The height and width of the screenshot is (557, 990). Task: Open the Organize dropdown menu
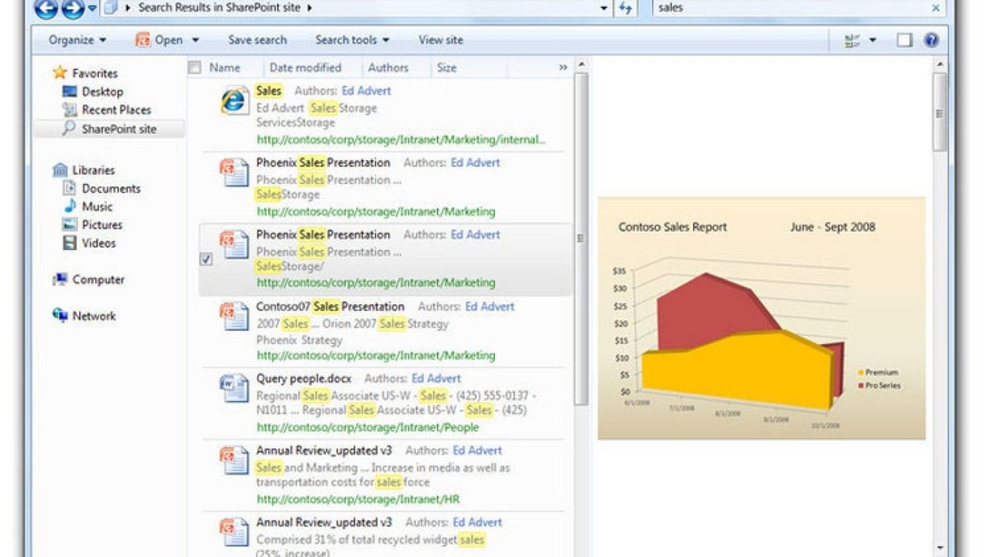[x=78, y=40]
